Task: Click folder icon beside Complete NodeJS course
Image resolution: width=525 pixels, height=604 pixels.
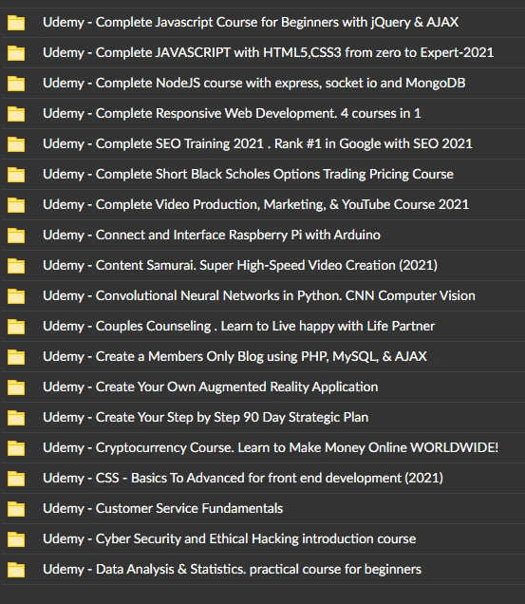Action: click(x=16, y=84)
